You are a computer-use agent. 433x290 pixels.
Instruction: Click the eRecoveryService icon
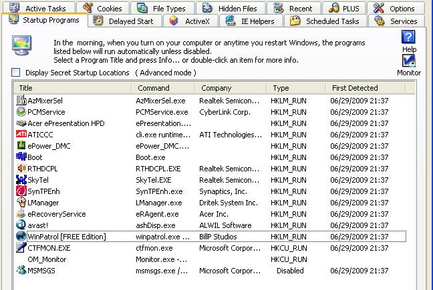(21, 214)
